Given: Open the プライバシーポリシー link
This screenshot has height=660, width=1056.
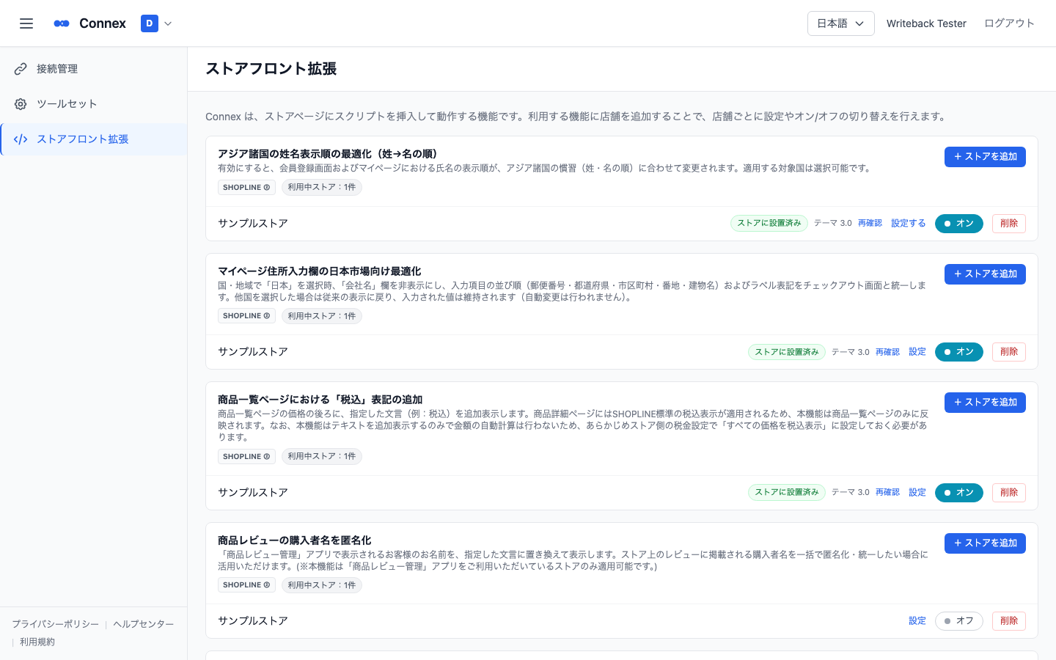Looking at the screenshot, I should 55,624.
